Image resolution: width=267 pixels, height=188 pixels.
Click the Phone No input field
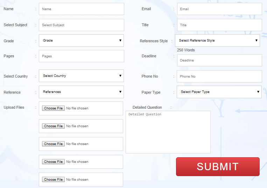(x=219, y=76)
